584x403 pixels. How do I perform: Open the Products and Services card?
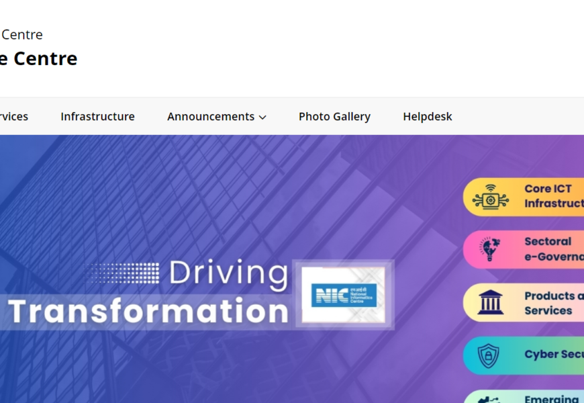(524, 302)
